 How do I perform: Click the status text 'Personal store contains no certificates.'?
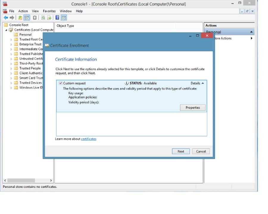point(30,187)
